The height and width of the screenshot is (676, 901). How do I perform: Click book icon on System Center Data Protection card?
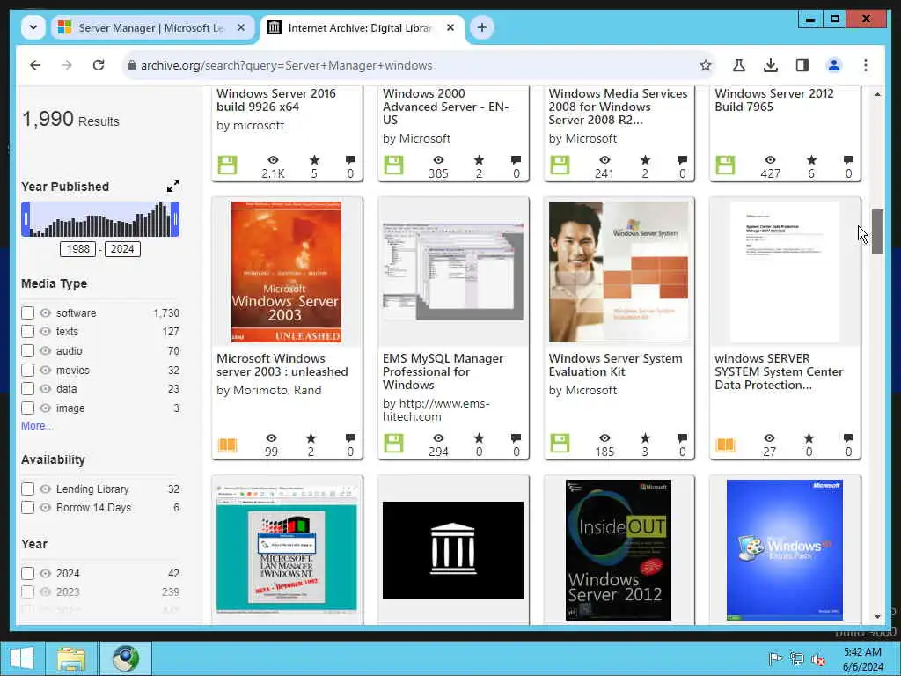click(x=725, y=445)
